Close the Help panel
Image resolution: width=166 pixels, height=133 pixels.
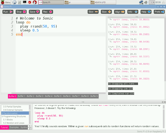[x=165, y=102]
